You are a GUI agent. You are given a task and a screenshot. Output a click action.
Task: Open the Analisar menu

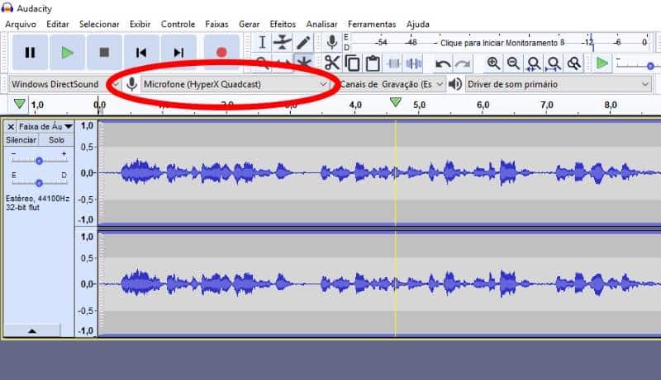(x=321, y=25)
